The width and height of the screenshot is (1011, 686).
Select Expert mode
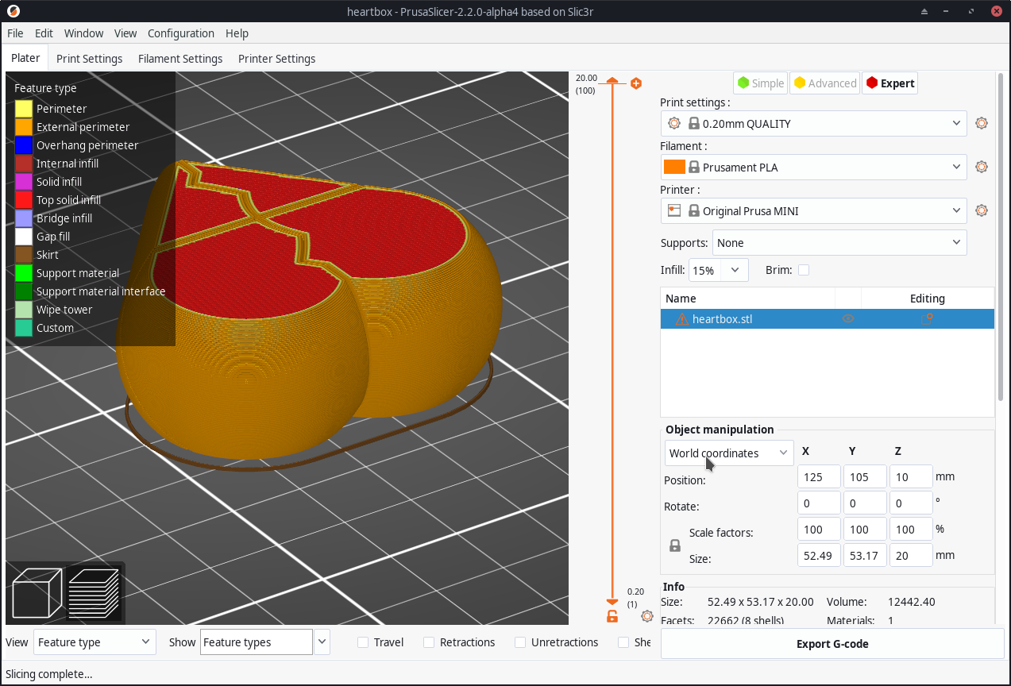point(889,83)
